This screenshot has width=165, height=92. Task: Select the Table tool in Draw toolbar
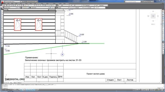point(2,43)
